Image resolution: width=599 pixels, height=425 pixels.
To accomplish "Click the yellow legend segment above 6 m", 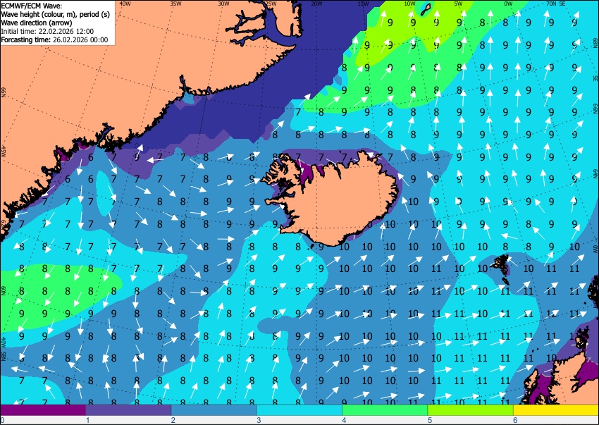I will 556,409.
